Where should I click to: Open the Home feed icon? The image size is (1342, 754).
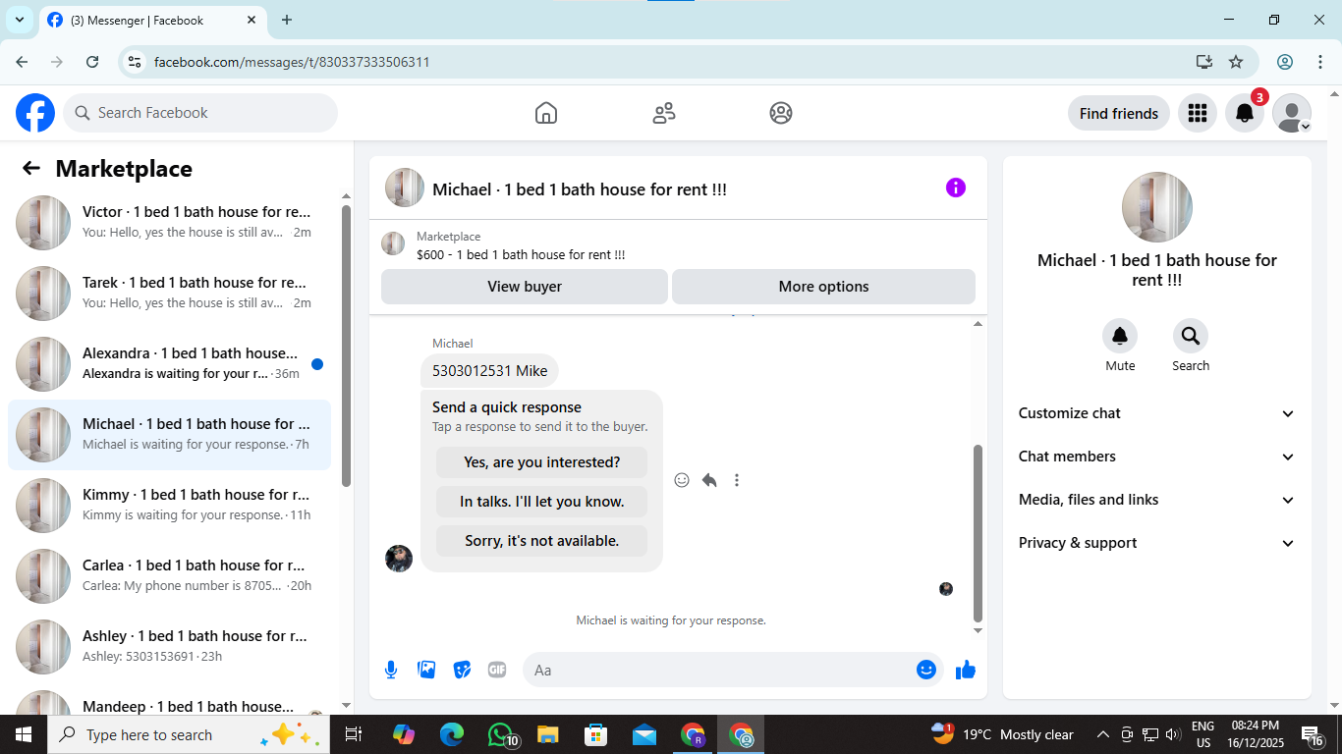[x=546, y=113]
